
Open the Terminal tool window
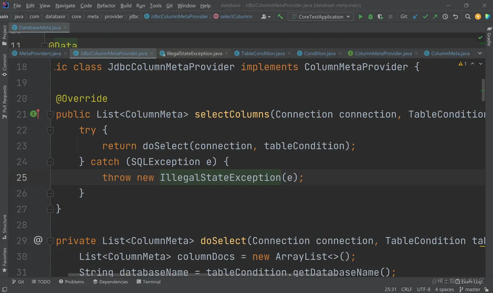click(148, 282)
